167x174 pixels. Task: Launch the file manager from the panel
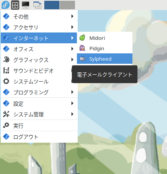(15, 5)
